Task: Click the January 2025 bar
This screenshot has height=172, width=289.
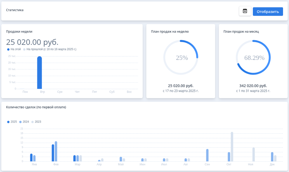Action: (x=31, y=157)
